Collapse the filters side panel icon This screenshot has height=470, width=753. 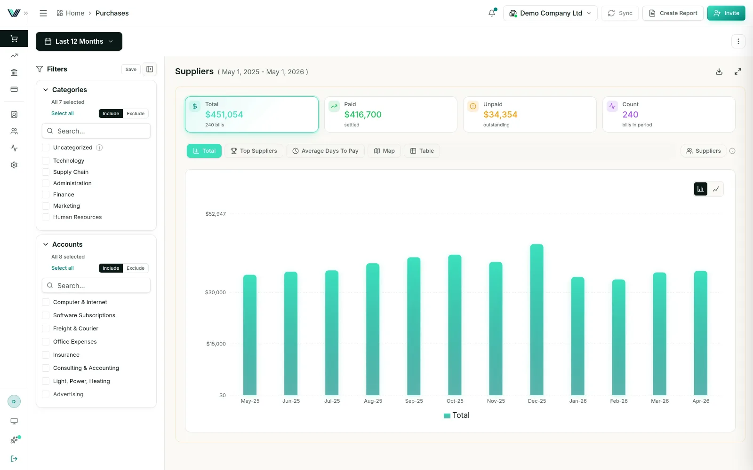[x=150, y=69]
